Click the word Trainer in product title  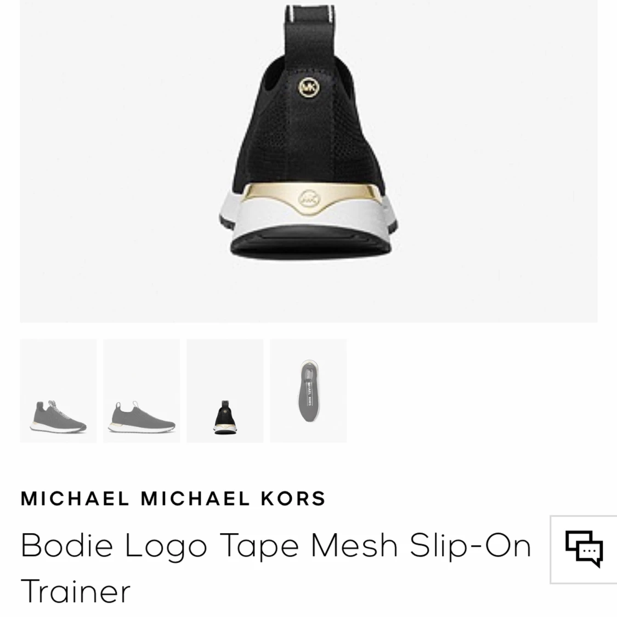tap(76, 591)
